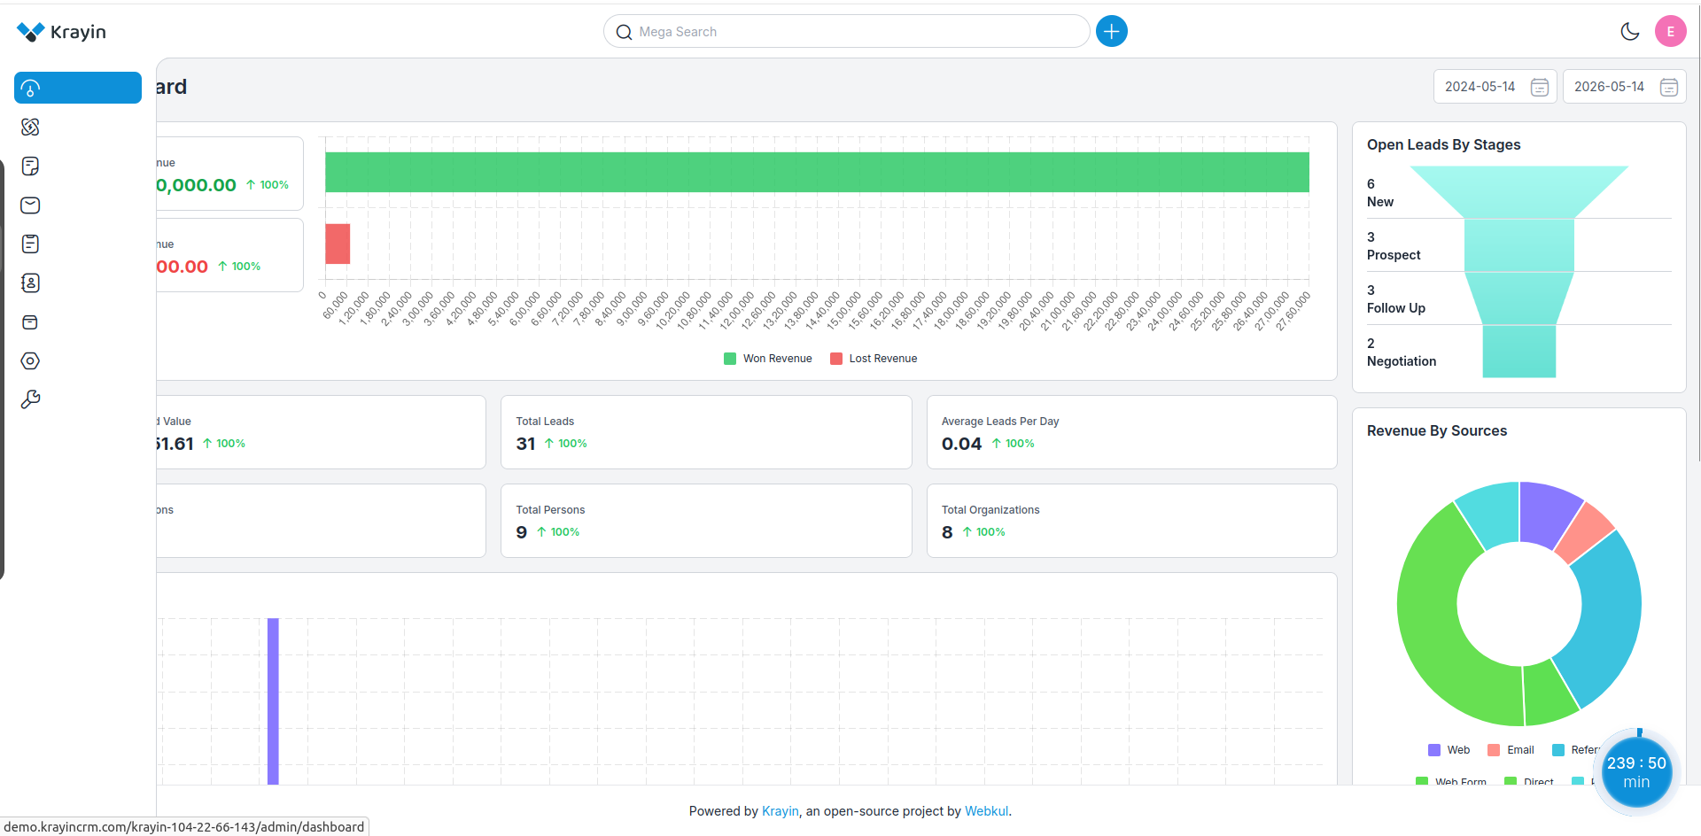Click the purple bar in the lower chart
1701x836 pixels.
[273, 701]
